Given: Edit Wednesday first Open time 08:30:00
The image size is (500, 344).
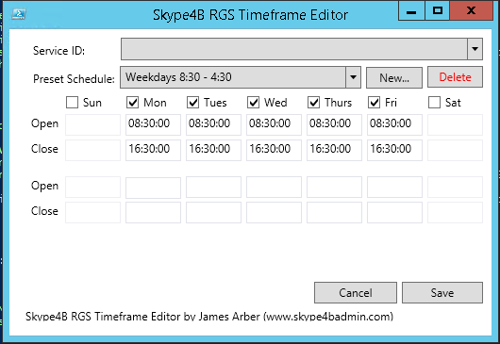Looking at the screenshot, I should tap(274, 124).
